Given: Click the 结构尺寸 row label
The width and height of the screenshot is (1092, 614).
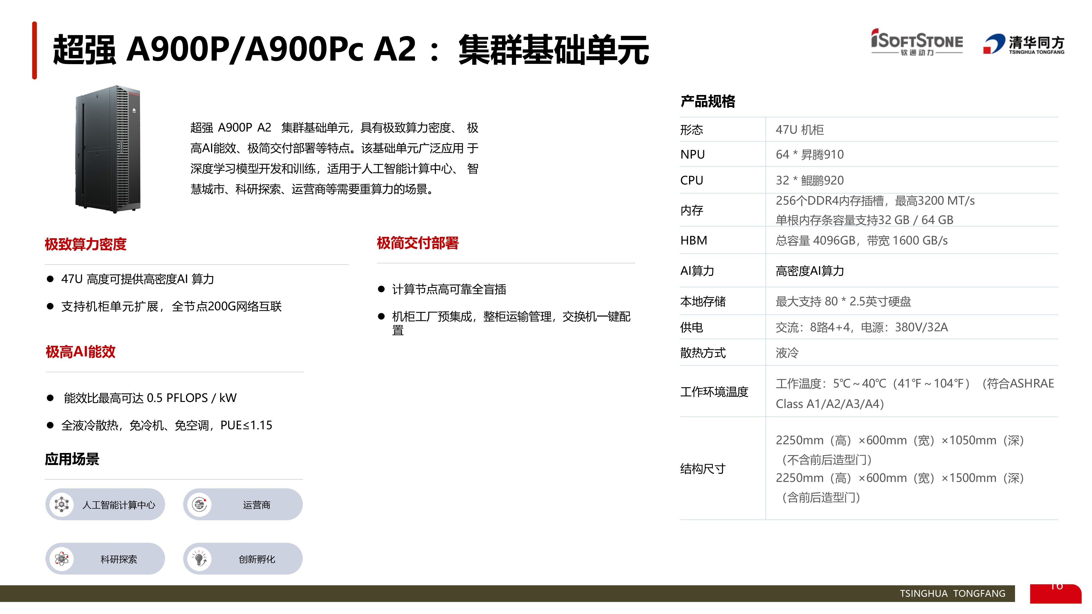Looking at the screenshot, I should coord(703,468).
